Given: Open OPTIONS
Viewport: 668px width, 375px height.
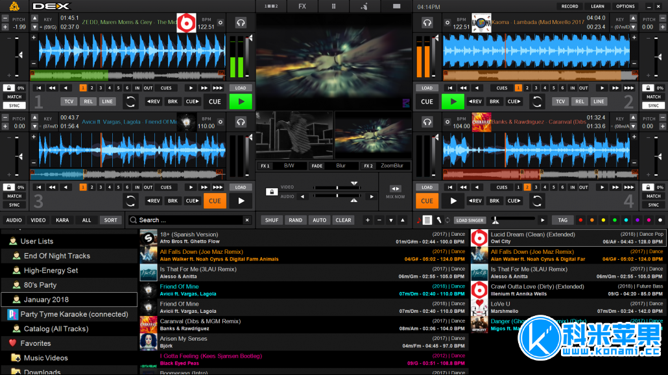Looking at the screenshot, I should (x=625, y=6).
